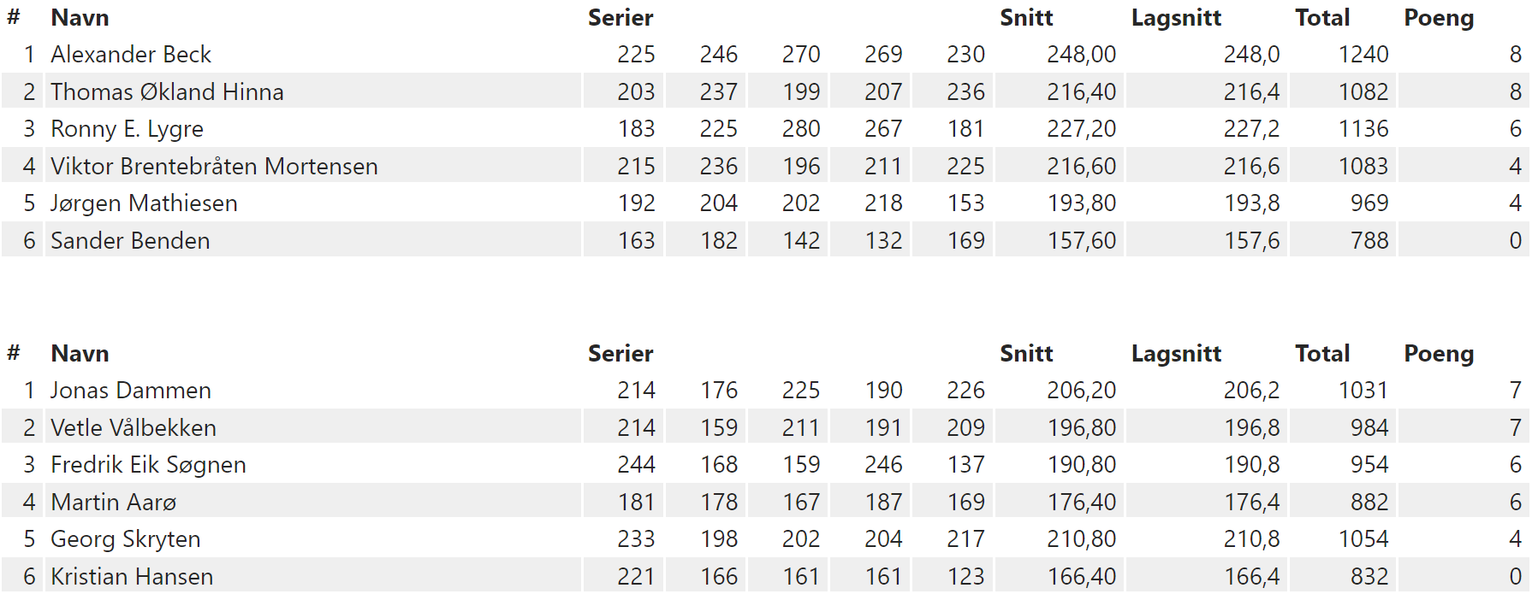
Task: Click Georg Skryten's total 1054
Action: [x=1363, y=539]
